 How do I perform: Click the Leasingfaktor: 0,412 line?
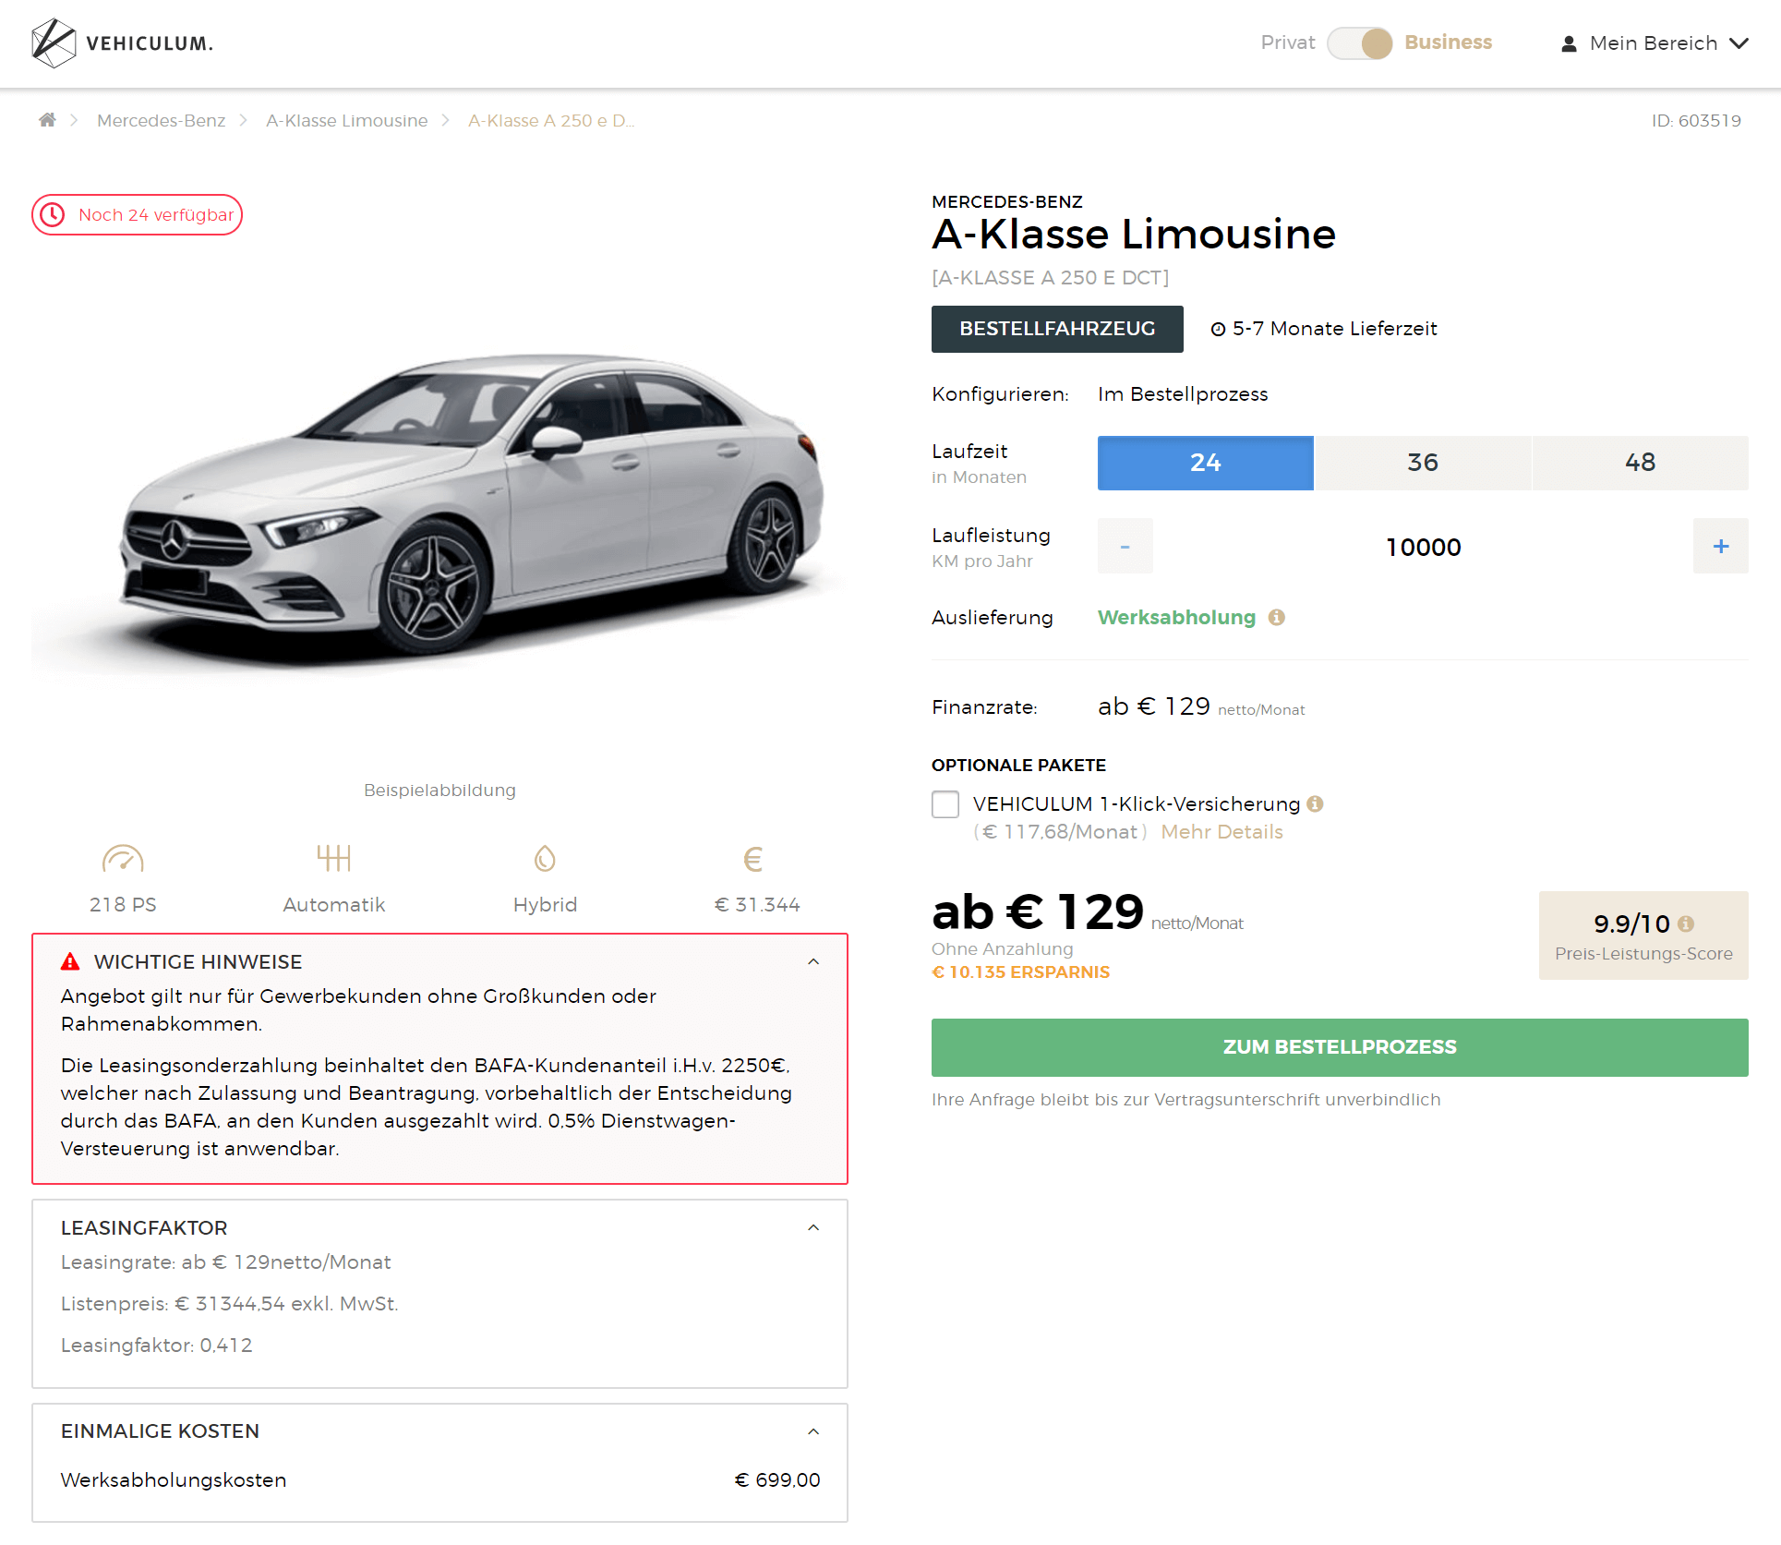click(x=156, y=1346)
